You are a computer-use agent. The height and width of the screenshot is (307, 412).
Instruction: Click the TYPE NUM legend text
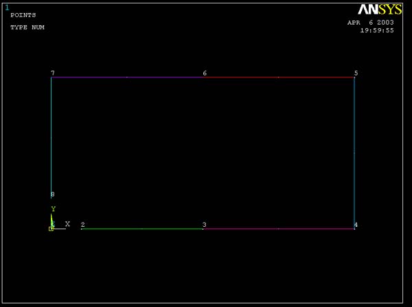pos(27,27)
